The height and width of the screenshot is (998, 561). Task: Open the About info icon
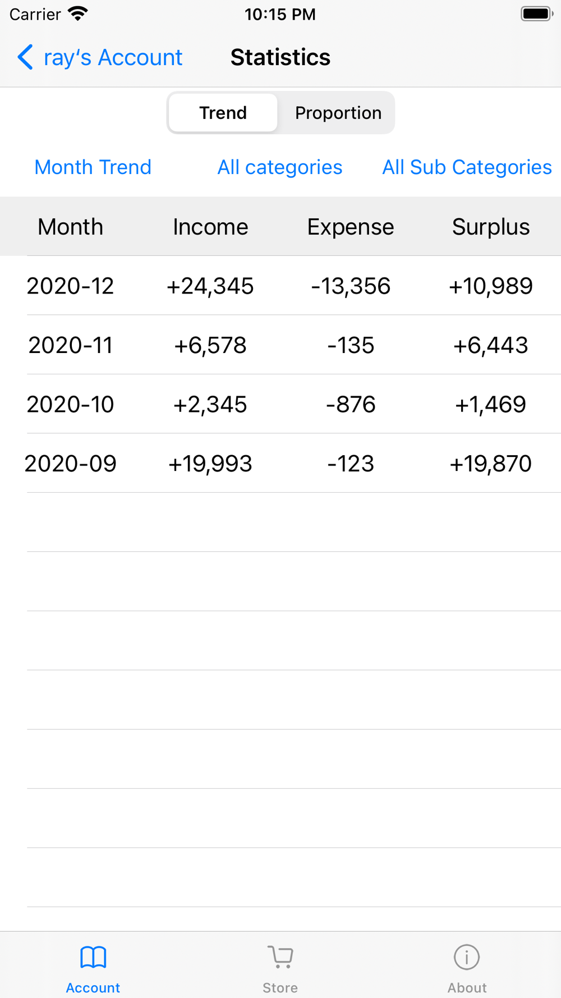[x=467, y=958]
